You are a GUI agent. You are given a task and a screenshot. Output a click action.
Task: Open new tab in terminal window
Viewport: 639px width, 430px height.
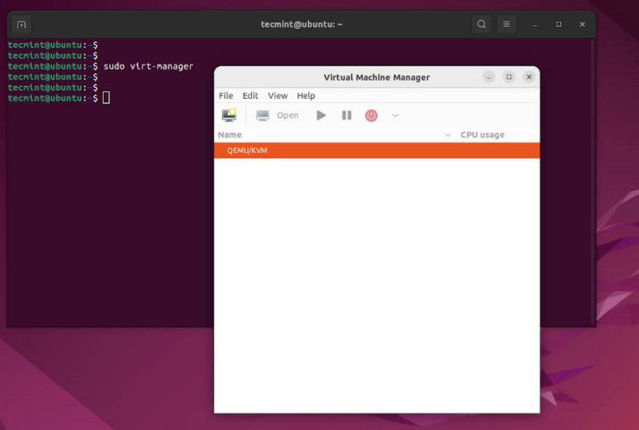pos(21,24)
